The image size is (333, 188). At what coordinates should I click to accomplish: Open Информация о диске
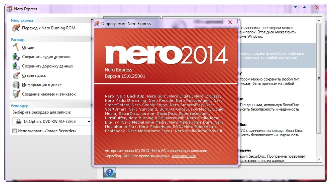click(x=42, y=85)
